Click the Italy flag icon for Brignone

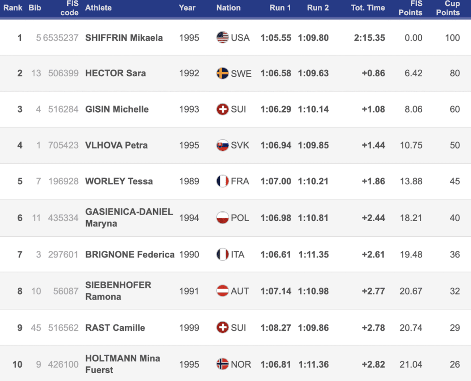223,254
